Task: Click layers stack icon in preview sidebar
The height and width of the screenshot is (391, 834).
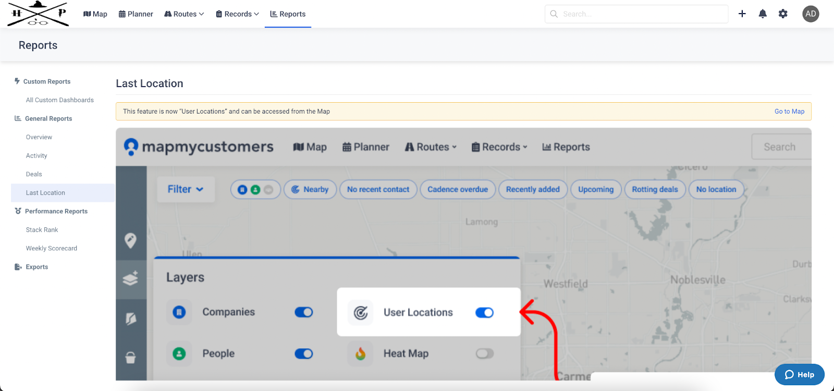Action: point(131,279)
